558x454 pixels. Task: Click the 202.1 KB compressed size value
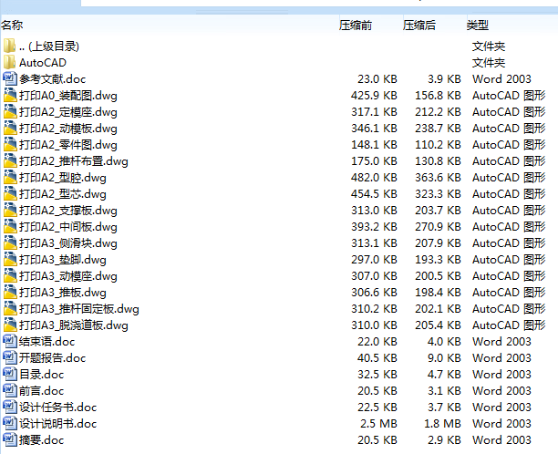coord(438,309)
